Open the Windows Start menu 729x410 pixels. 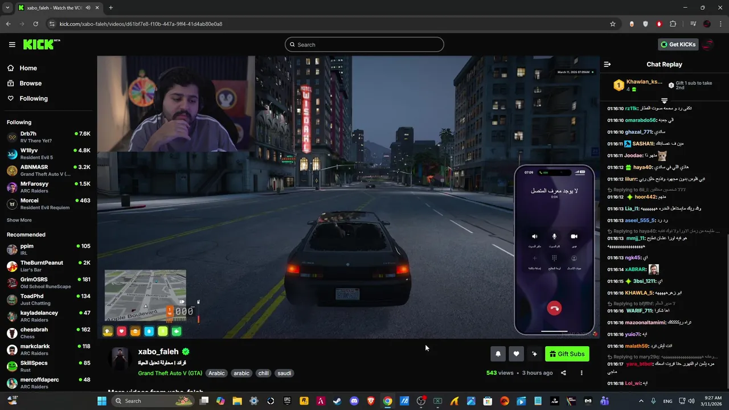tap(102, 401)
